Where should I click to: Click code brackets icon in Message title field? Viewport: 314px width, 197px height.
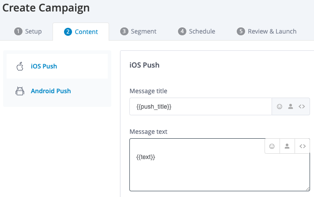302,106
